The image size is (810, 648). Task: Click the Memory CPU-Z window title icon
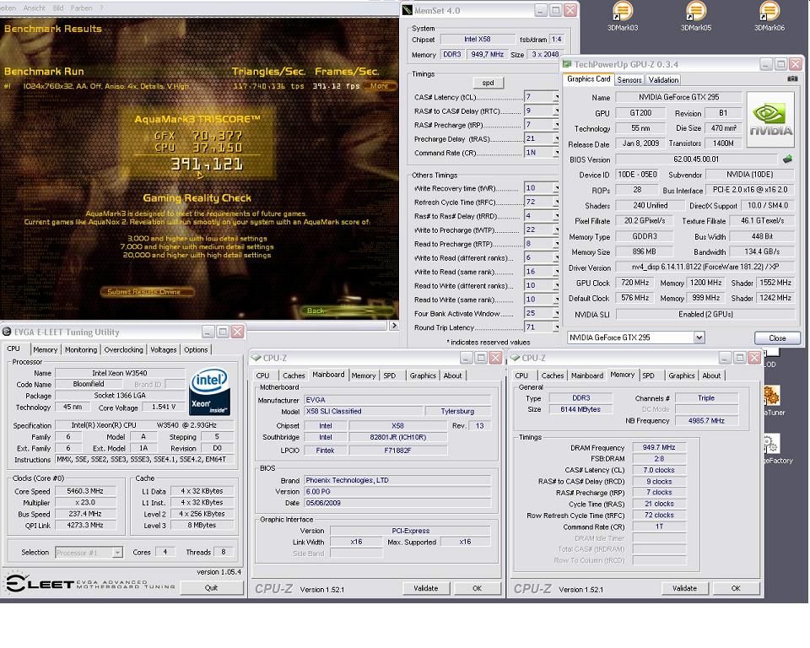pos(515,358)
